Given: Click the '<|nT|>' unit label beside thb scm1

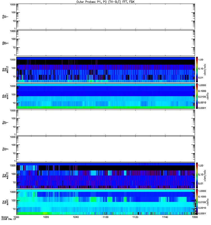Looking at the screenshot, I should pos(207,96).
